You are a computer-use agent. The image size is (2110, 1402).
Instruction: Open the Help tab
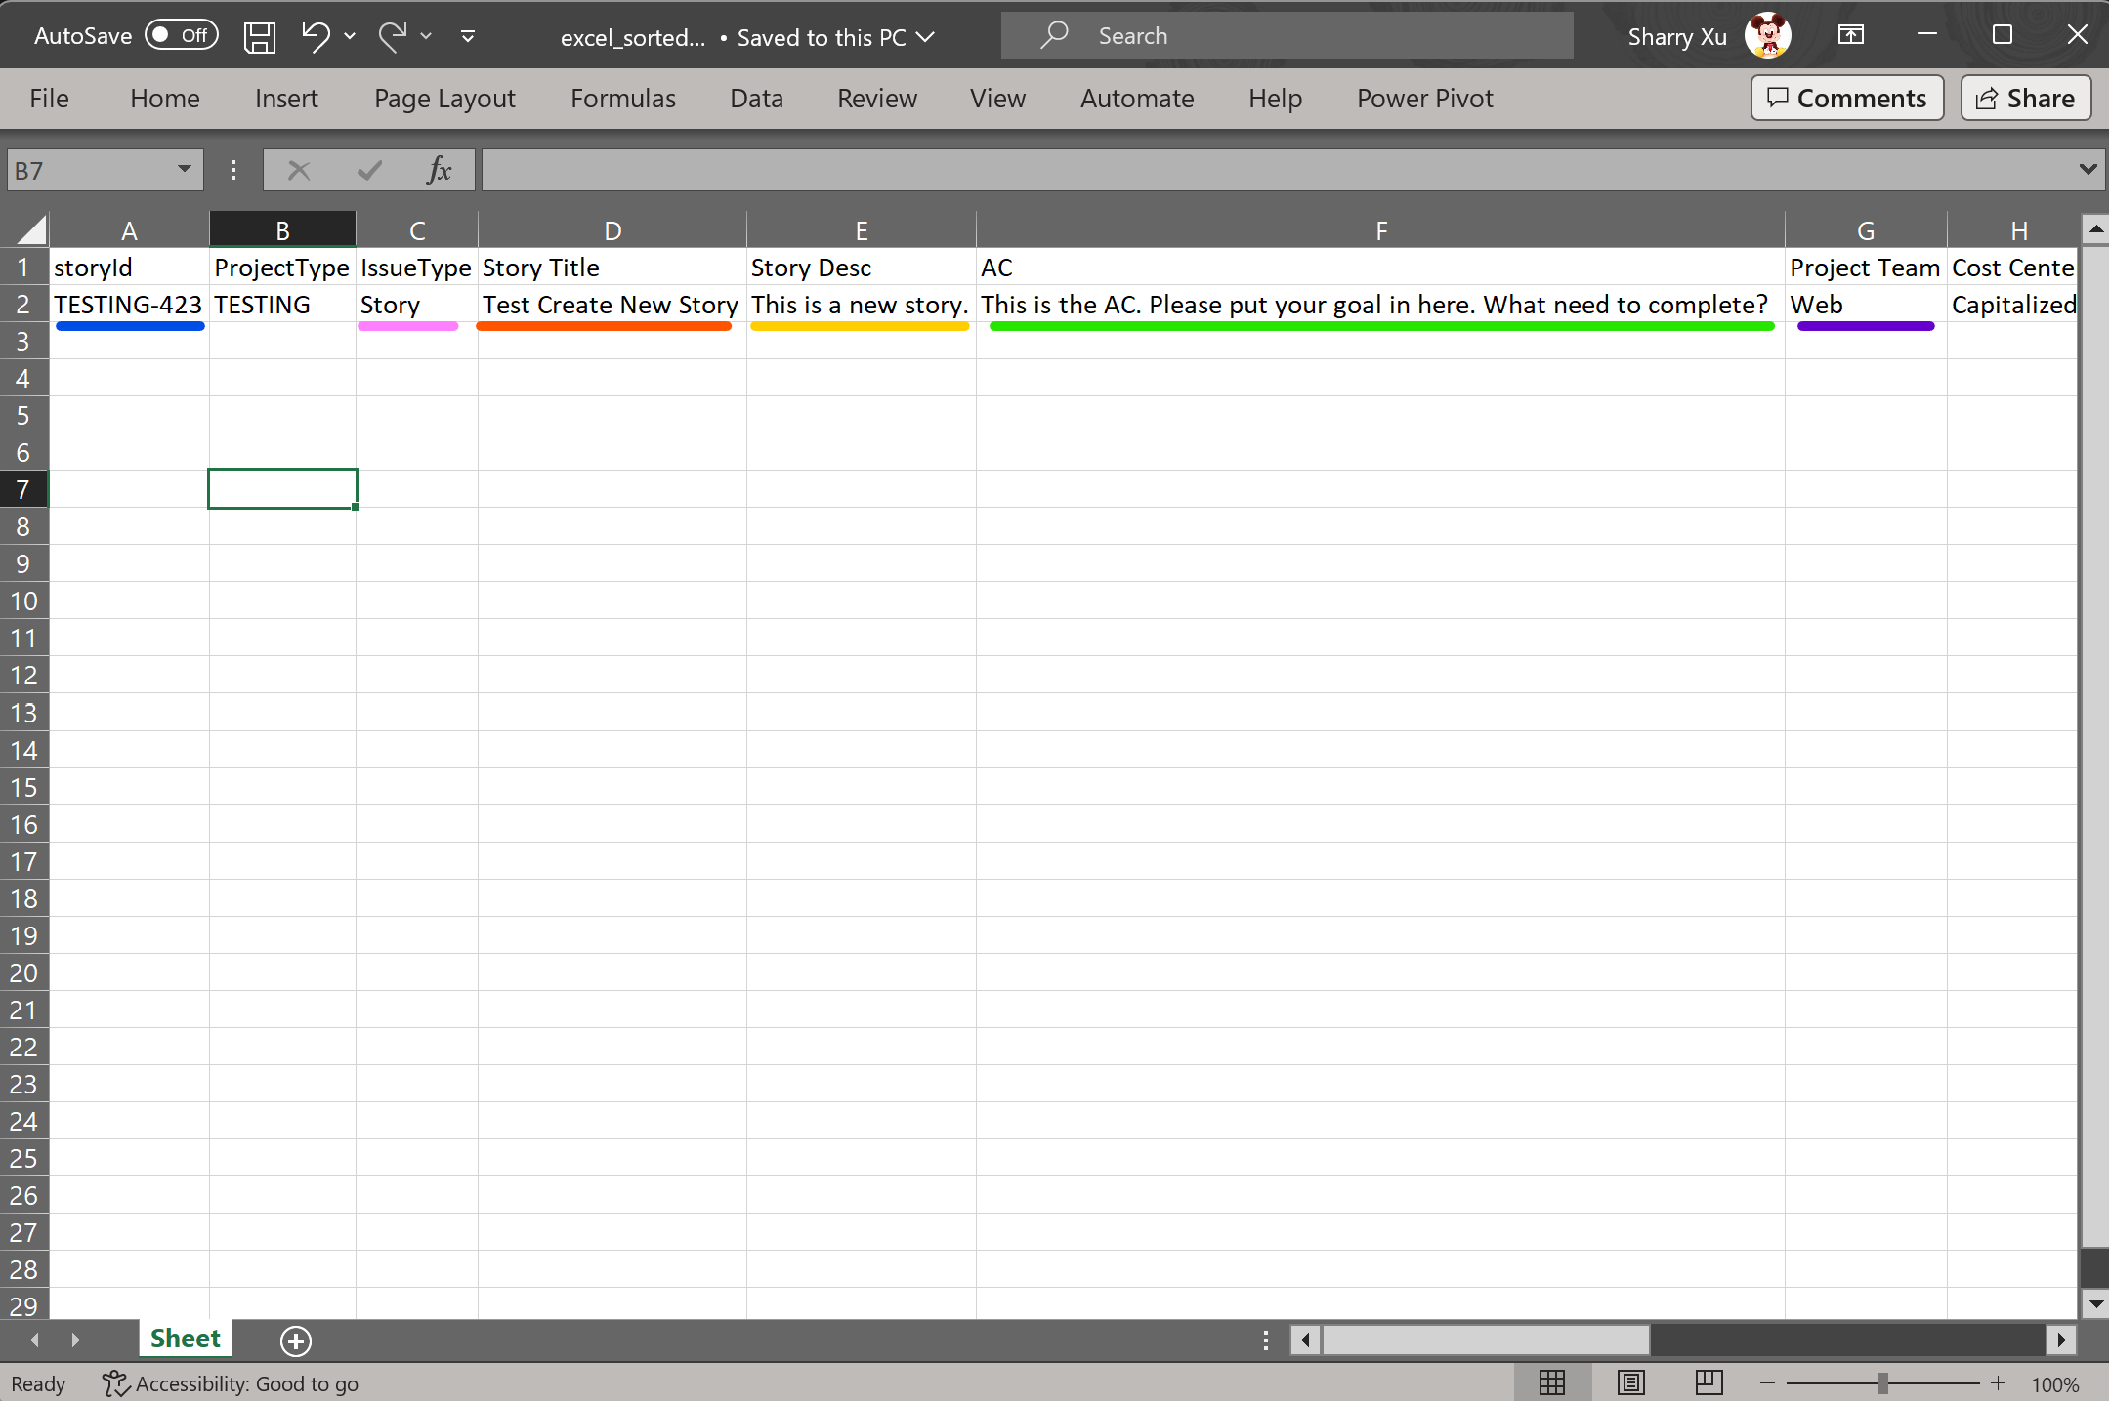click(x=1276, y=99)
